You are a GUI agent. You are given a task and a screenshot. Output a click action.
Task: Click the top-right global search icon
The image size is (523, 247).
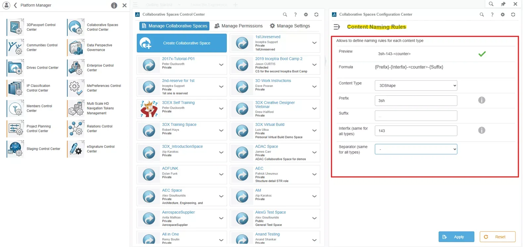point(491,4)
